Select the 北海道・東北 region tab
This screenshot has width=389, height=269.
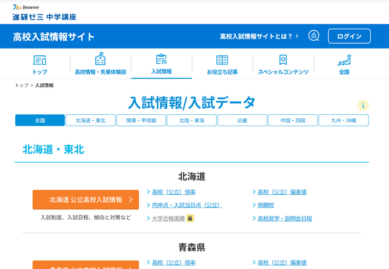point(91,120)
